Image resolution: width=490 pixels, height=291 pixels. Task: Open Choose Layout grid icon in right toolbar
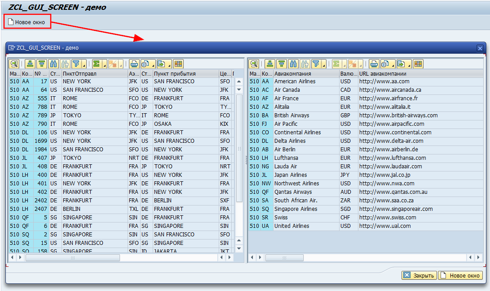click(x=418, y=64)
